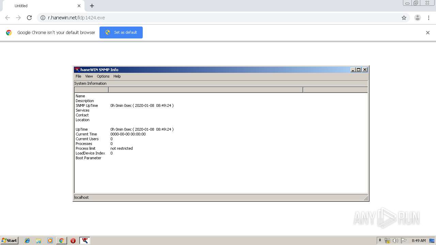Image resolution: width=436 pixels, height=245 pixels.
Task: Open the network tray icon
Action: coord(387,241)
